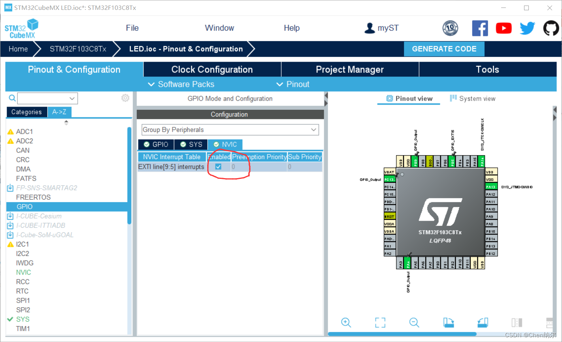Open the Twitter bird icon link
The height and width of the screenshot is (342, 562).
click(x=527, y=28)
